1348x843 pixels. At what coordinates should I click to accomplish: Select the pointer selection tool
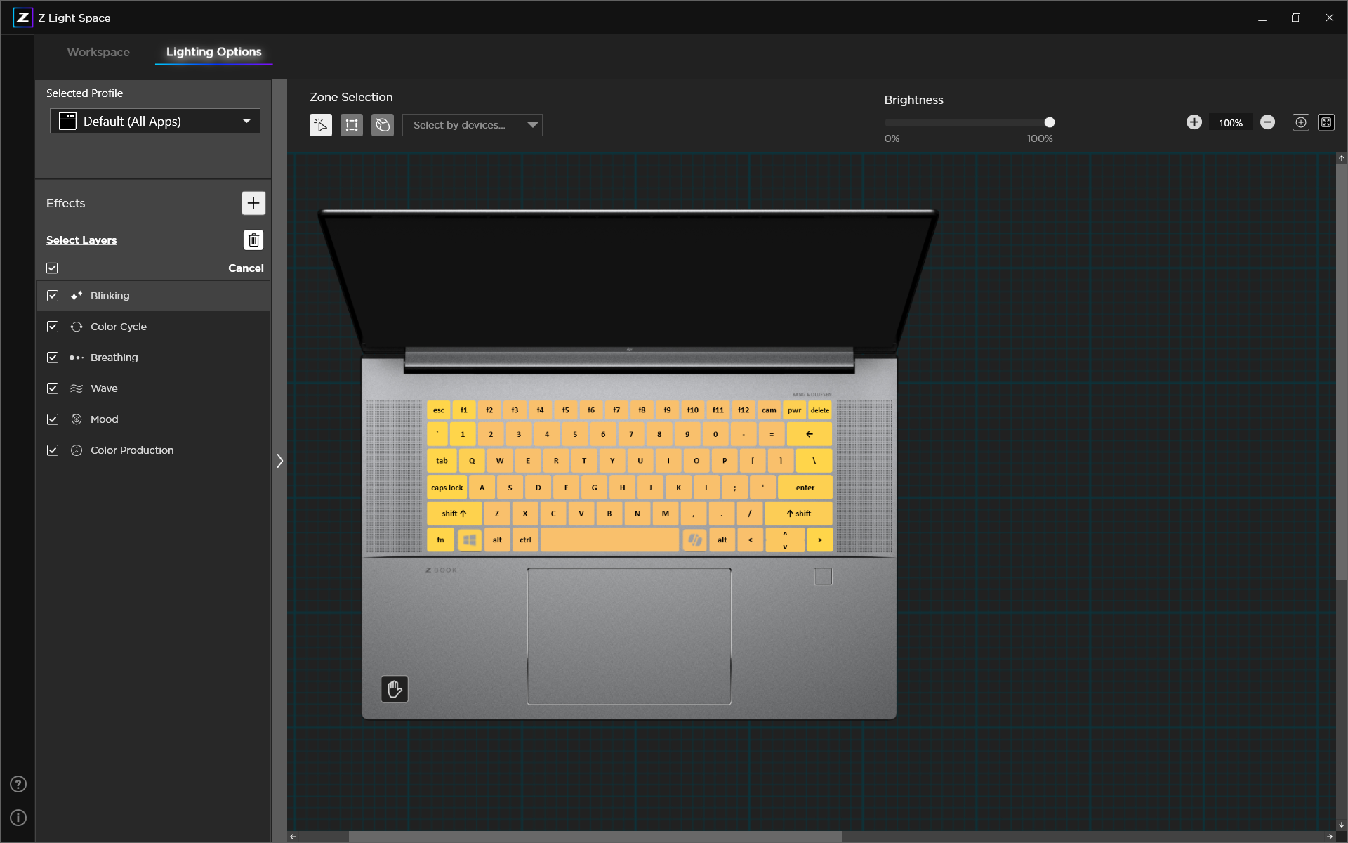click(321, 125)
